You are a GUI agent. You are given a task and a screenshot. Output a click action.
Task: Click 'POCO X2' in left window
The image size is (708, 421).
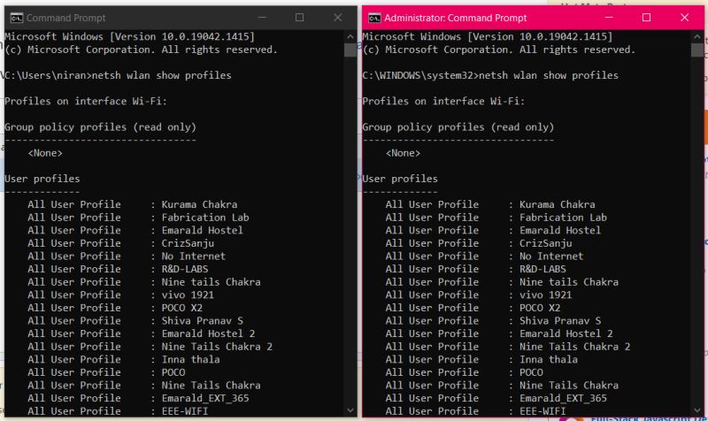pyautogui.click(x=182, y=308)
